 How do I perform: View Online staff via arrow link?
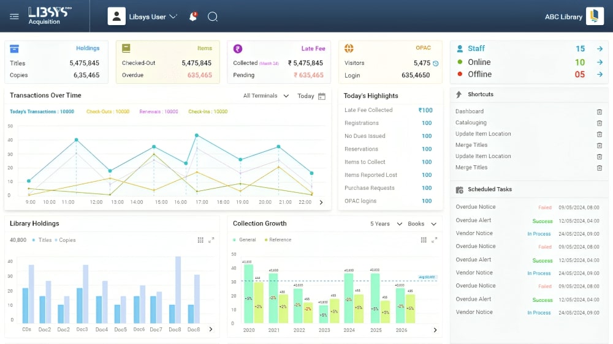(x=600, y=62)
